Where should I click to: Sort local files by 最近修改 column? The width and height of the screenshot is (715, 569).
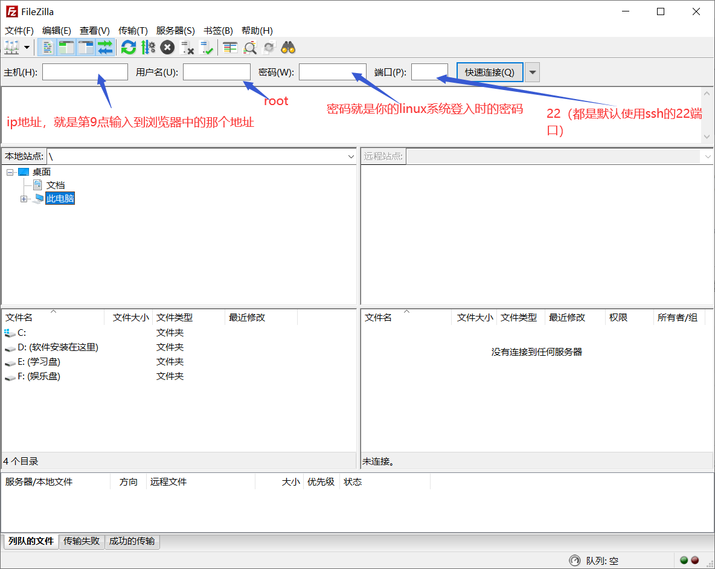[x=261, y=317]
